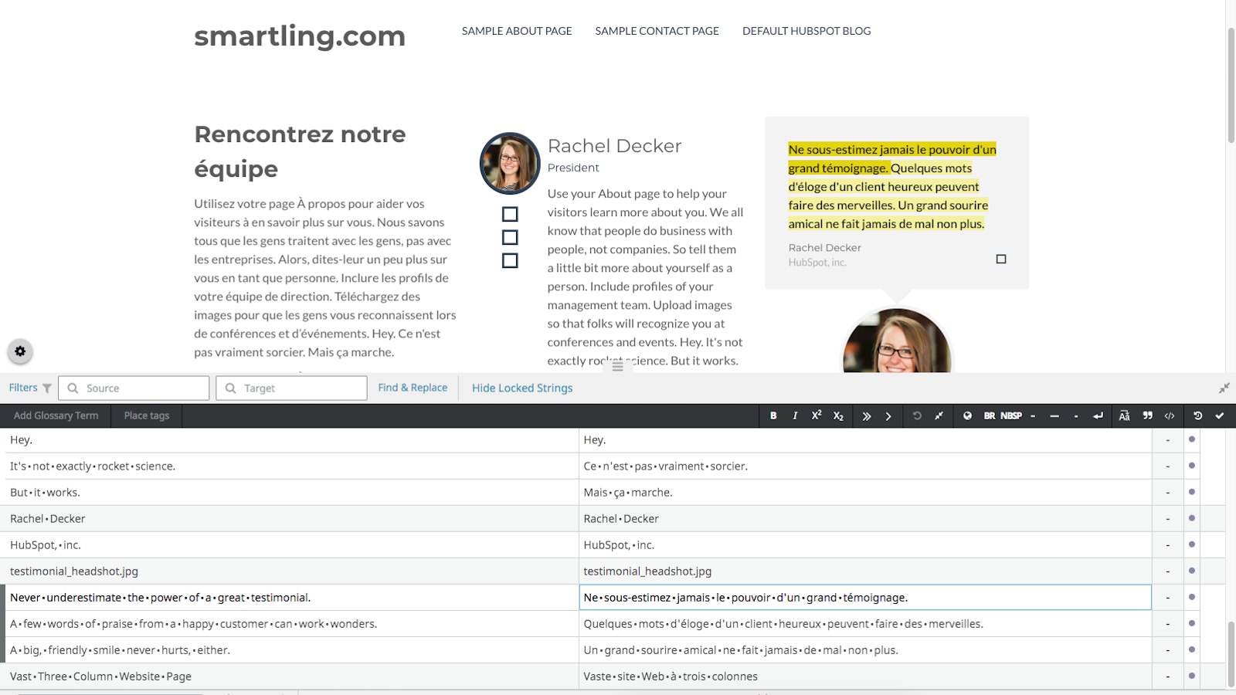Apply italic formatting to the target text
This screenshot has width=1236, height=695.
tap(795, 415)
